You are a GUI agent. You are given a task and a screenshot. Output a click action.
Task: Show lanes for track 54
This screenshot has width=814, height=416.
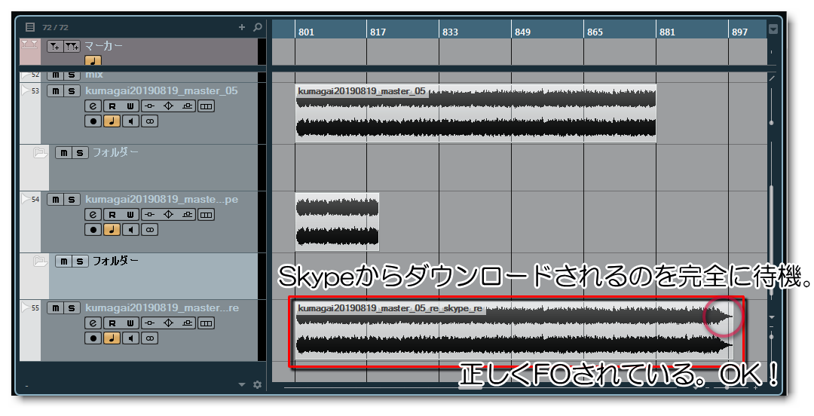[206, 215]
